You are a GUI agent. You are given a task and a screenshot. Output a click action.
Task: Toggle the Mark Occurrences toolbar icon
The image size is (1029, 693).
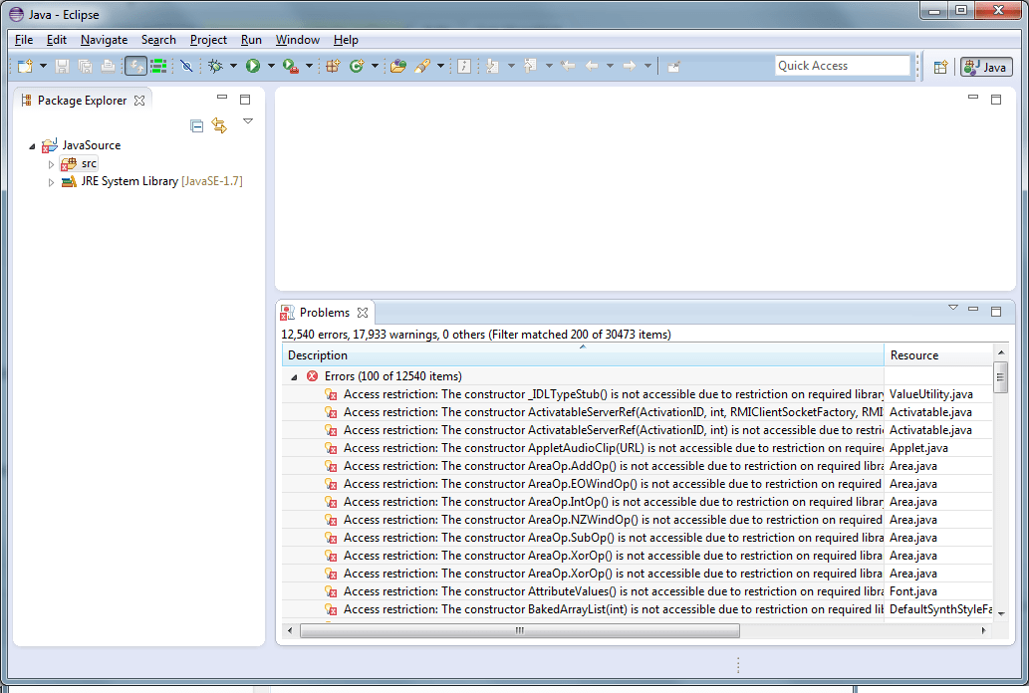pyautogui.click(x=464, y=66)
